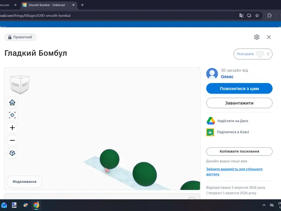Close the Smooth Bombul tab
This screenshot has width=281, height=211.
point(73,5)
